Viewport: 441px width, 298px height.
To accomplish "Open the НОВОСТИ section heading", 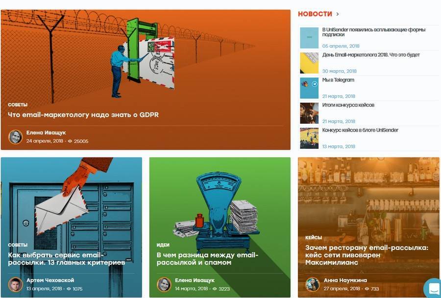I will click(315, 14).
